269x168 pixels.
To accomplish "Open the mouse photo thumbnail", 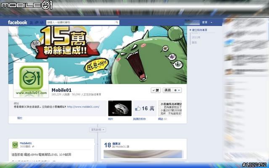I will [120, 108].
